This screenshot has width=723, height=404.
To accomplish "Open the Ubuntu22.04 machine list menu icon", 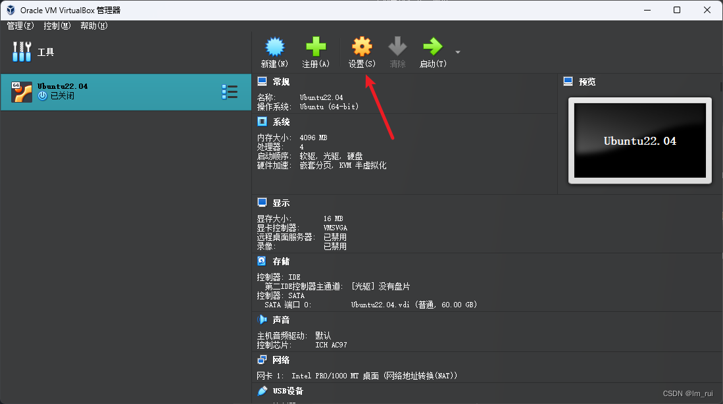I will [230, 91].
